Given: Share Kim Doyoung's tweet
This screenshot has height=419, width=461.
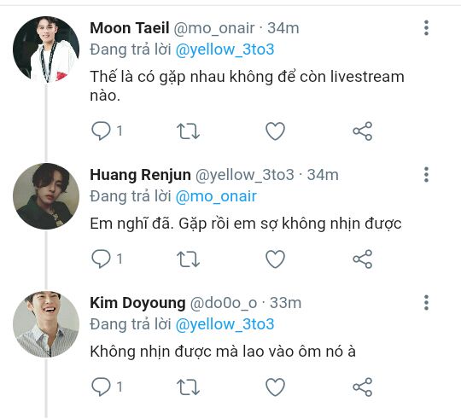Looking at the screenshot, I should tap(363, 387).
